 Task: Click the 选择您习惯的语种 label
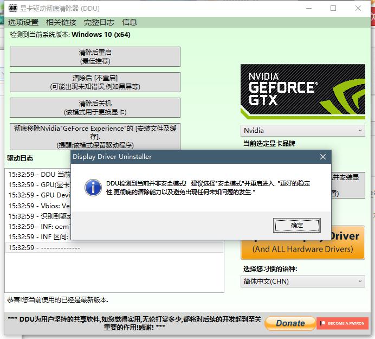270,269
